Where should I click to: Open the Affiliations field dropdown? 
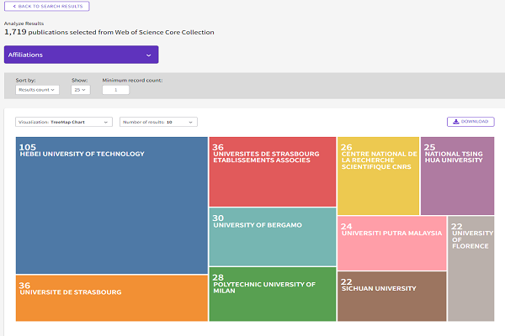tap(81, 55)
